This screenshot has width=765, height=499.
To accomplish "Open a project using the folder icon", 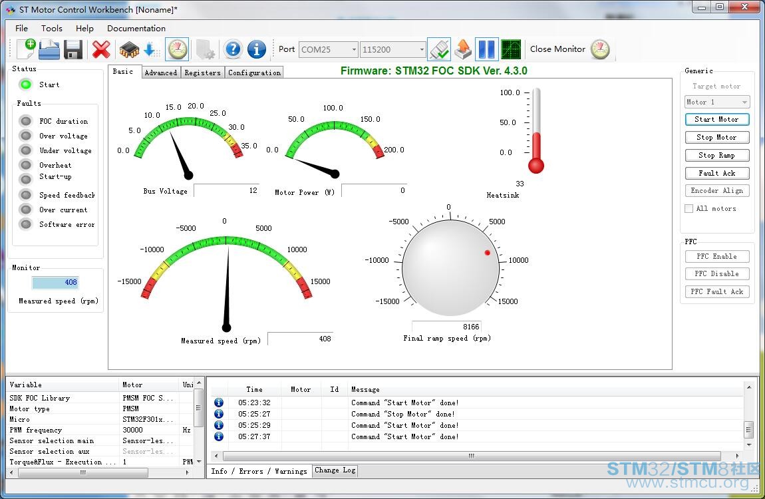I will pos(49,49).
